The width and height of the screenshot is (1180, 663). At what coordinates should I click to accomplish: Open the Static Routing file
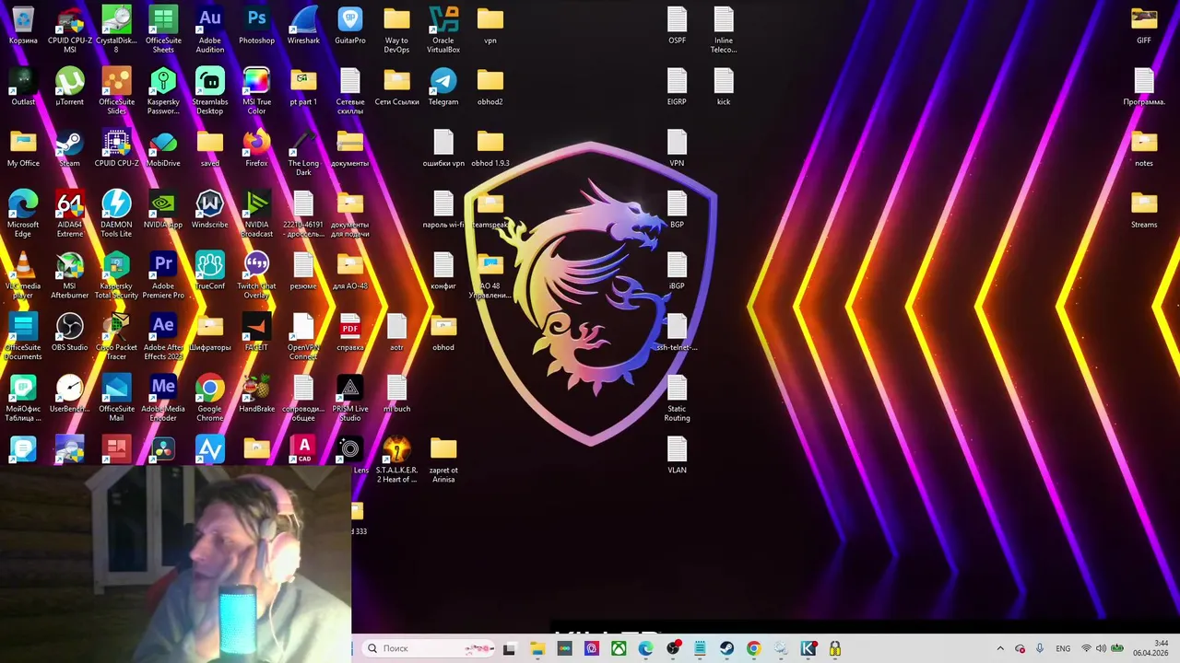[677, 399]
